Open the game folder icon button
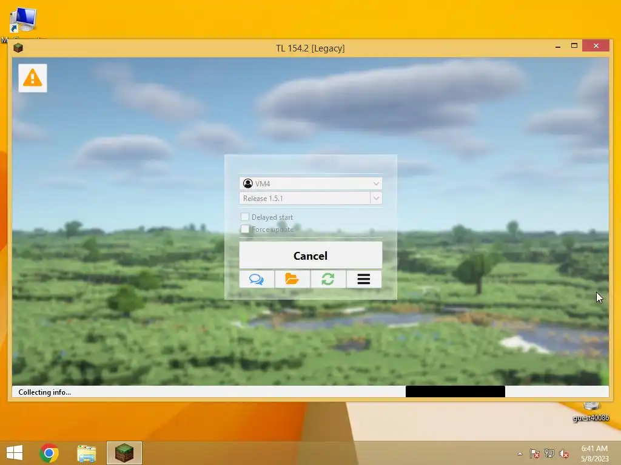Viewport: 621px width, 465px height. (292, 279)
